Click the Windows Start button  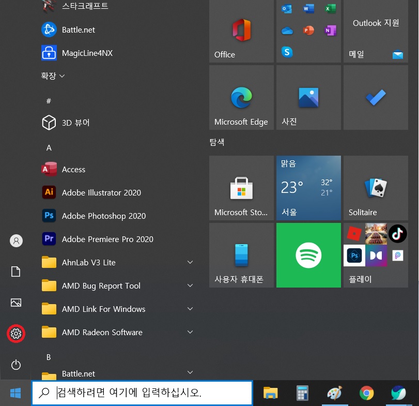[15, 393]
